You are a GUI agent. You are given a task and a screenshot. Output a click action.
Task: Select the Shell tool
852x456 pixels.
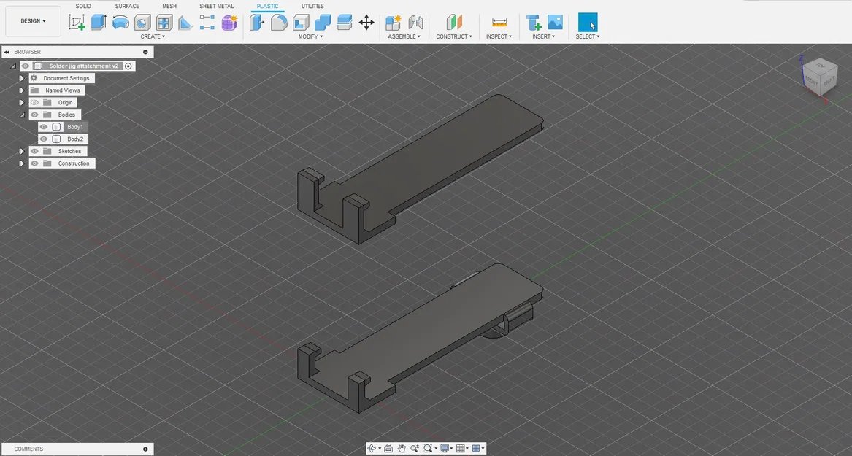click(301, 23)
